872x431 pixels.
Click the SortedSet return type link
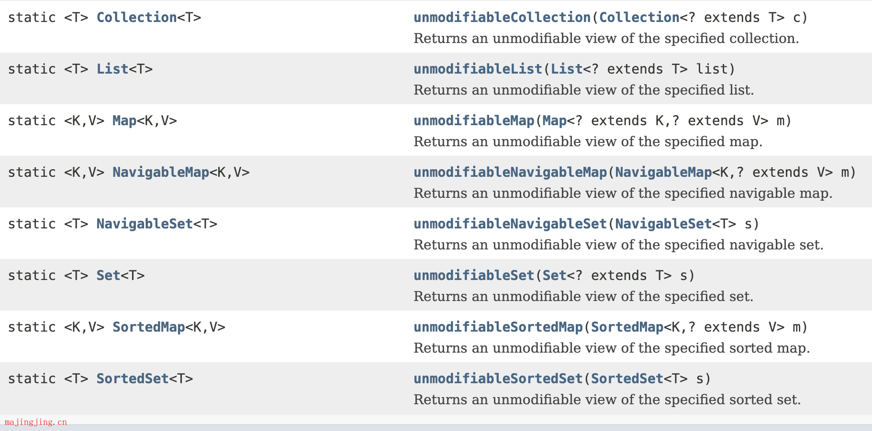point(133,378)
